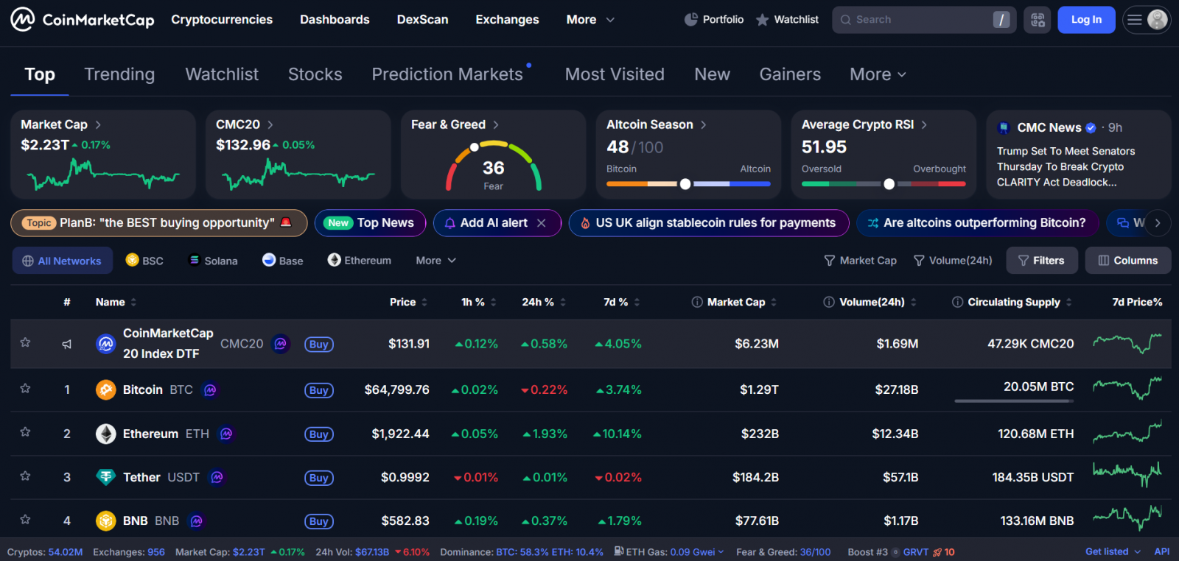Toggle the Volume(24h) filter
This screenshot has height=561, width=1179.
pos(953,261)
